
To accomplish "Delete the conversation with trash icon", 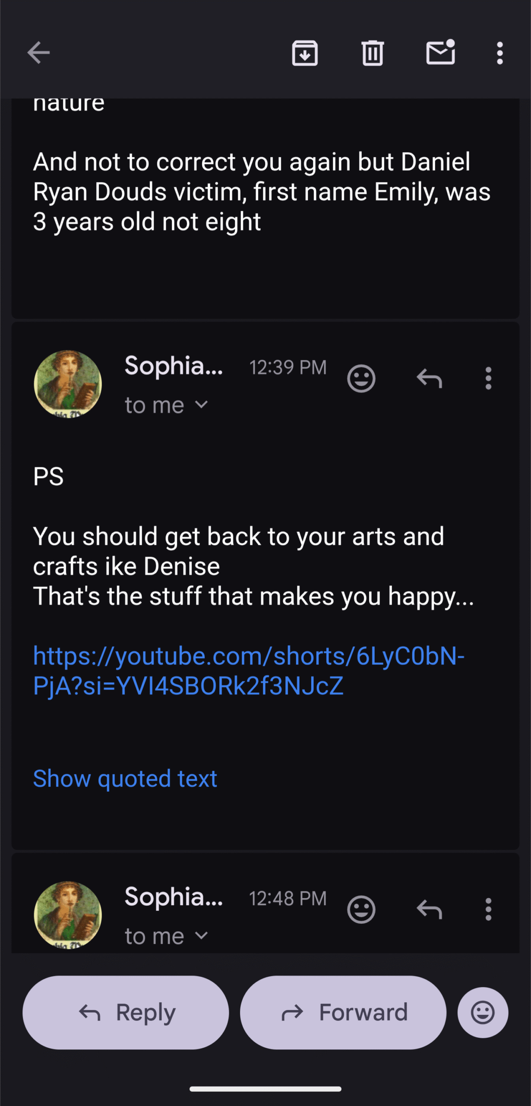I will 373,53.
